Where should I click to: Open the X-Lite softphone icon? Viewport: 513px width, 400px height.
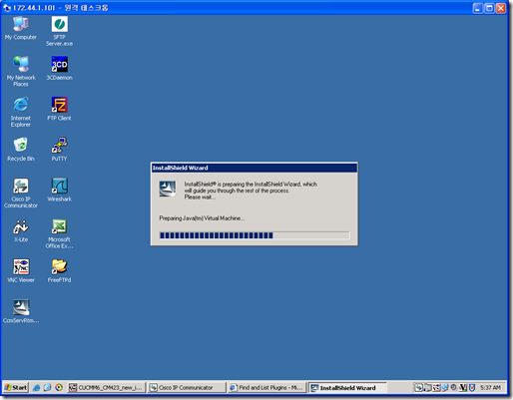point(21,230)
